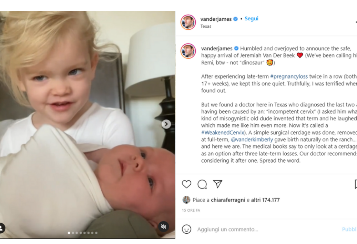This screenshot has width=357, height=244.
Task: View the altri 174.177 likes list
Action: (265, 200)
